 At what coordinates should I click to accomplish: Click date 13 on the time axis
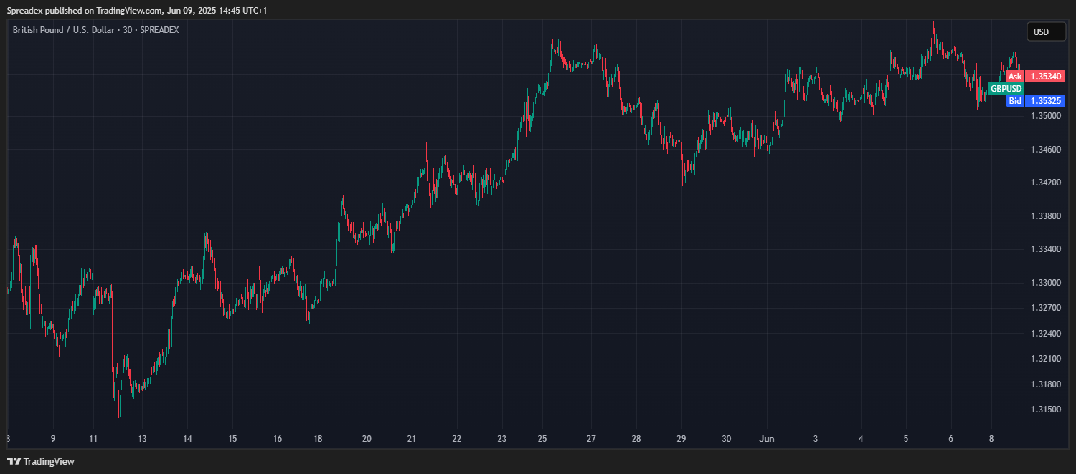pyautogui.click(x=142, y=439)
